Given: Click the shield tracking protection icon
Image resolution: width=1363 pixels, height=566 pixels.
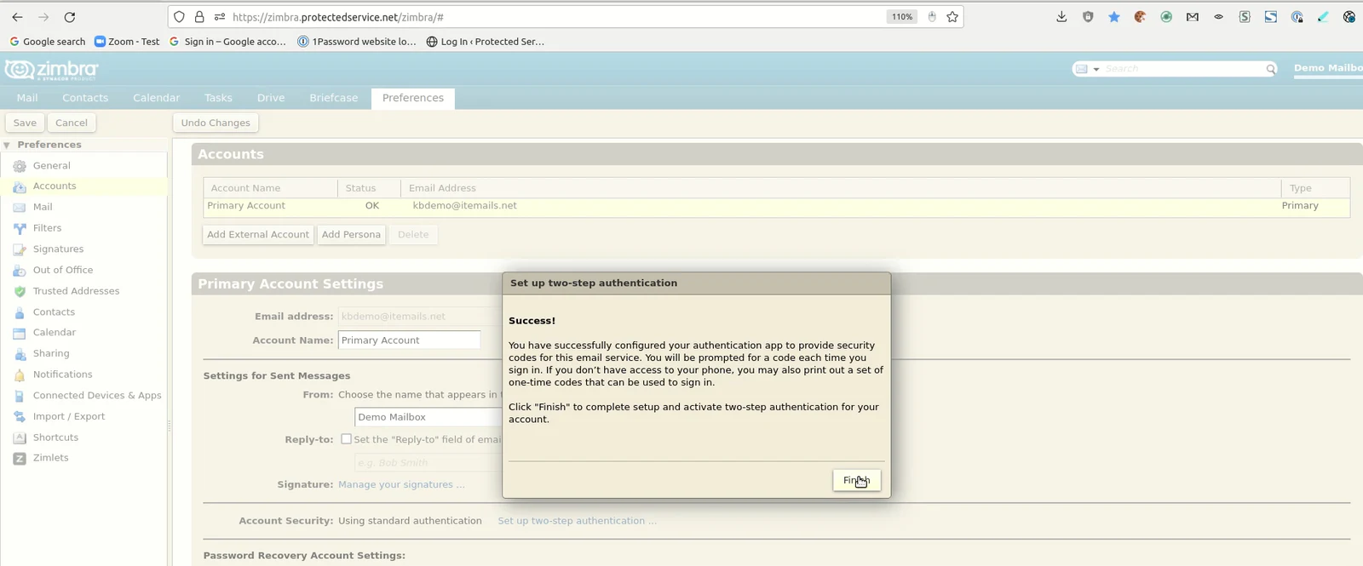Looking at the screenshot, I should coord(179,17).
